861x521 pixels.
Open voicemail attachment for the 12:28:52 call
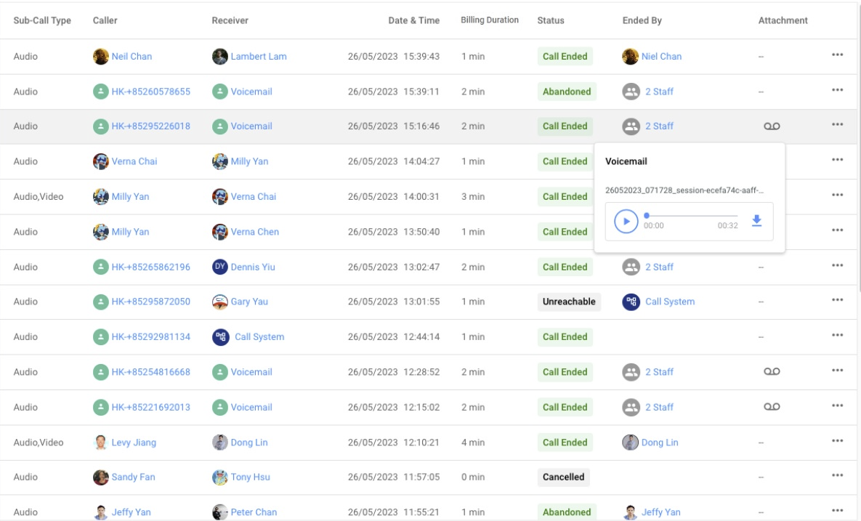(772, 371)
